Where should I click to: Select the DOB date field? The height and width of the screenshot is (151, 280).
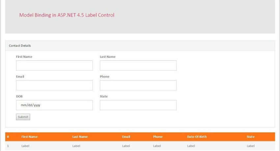pos(54,105)
